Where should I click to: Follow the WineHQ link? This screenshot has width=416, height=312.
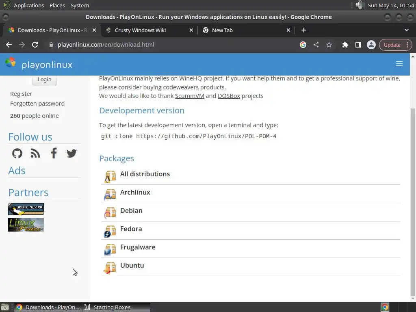190,78
